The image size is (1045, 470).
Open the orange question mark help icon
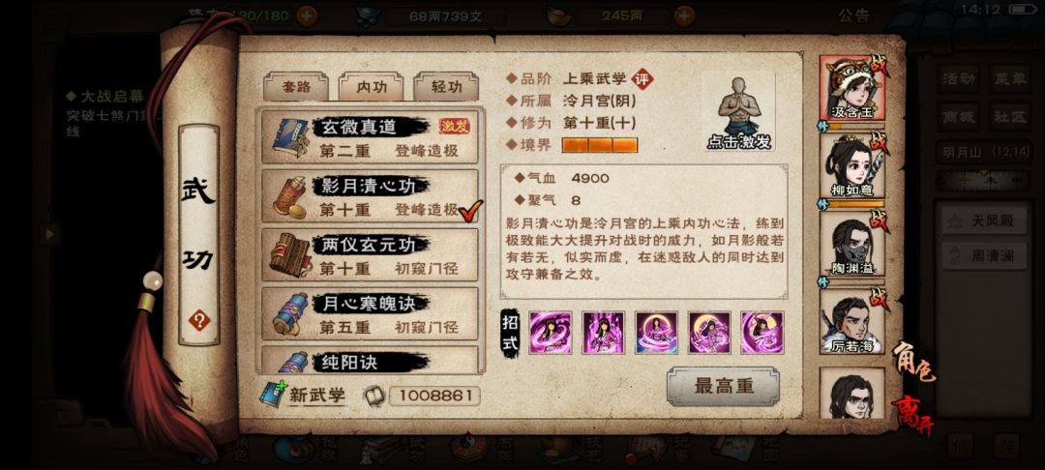(x=199, y=321)
